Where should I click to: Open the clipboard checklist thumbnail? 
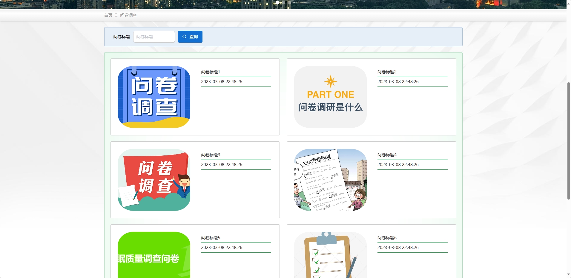[330, 255]
